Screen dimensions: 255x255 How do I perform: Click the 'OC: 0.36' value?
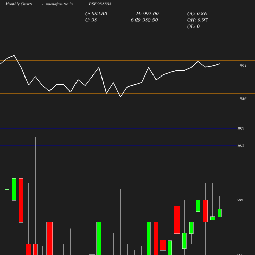(x=197, y=14)
